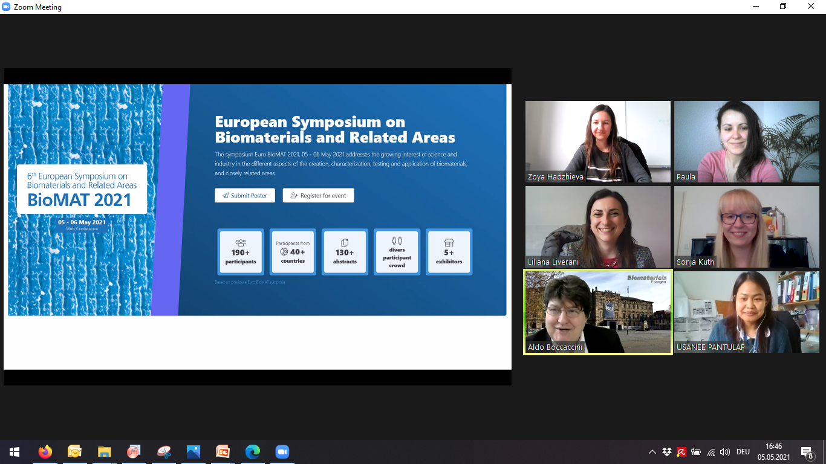Open Firefox from the taskbar
This screenshot has height=464, width=826.
point(45,452)
